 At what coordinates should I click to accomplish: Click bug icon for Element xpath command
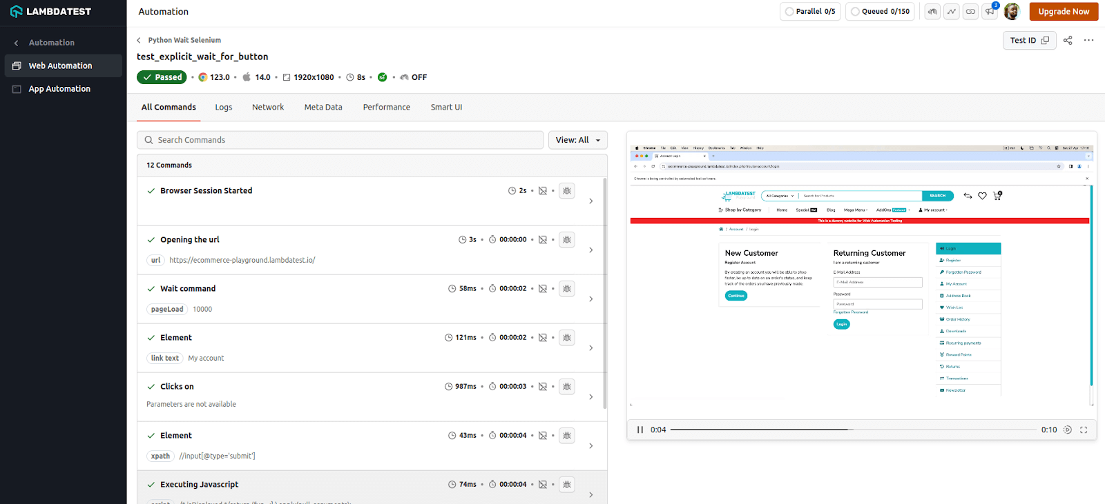(567, 436)
